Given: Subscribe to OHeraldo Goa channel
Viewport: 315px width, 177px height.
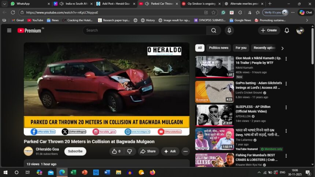Looking at the screenshot, I should (x=75, y=151).
